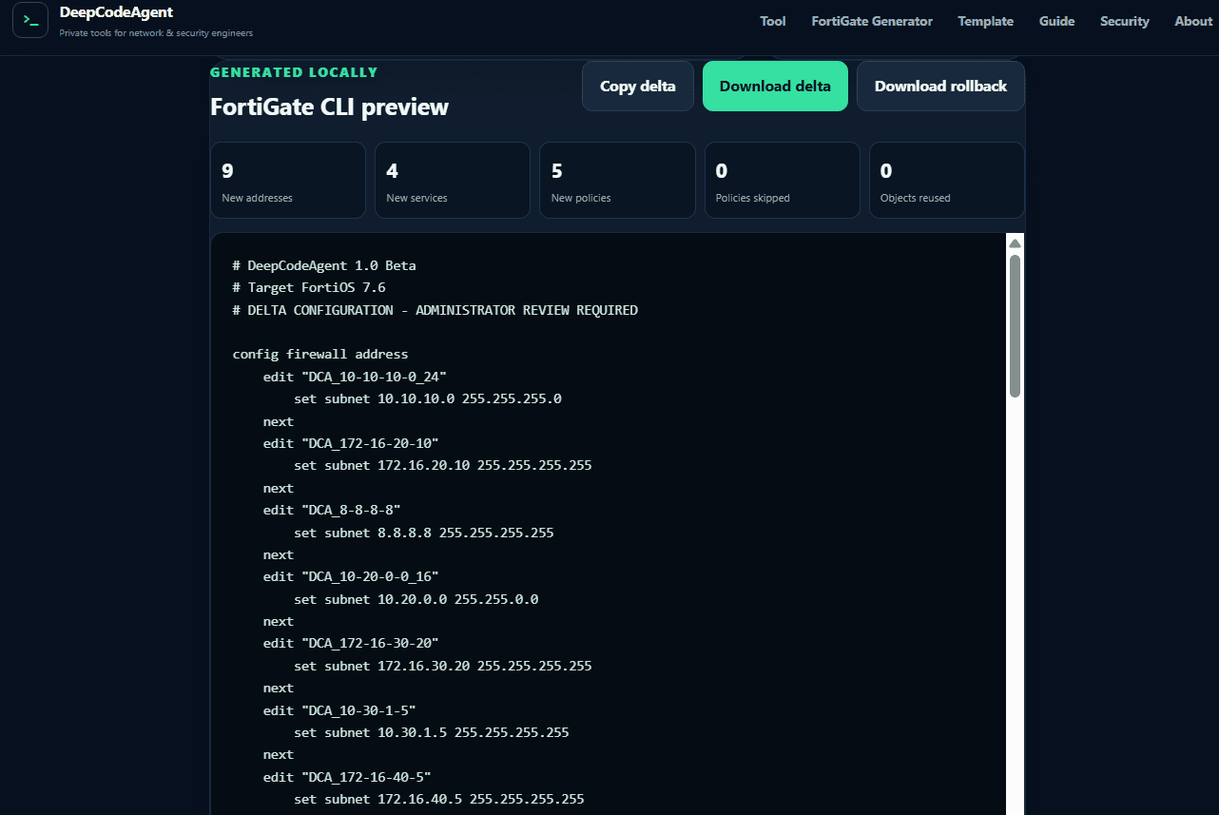The height and width of the screenshot is (815, 1219).
Task: Click the GENERATED LOCALLY label
Action: tap(294, 72)
